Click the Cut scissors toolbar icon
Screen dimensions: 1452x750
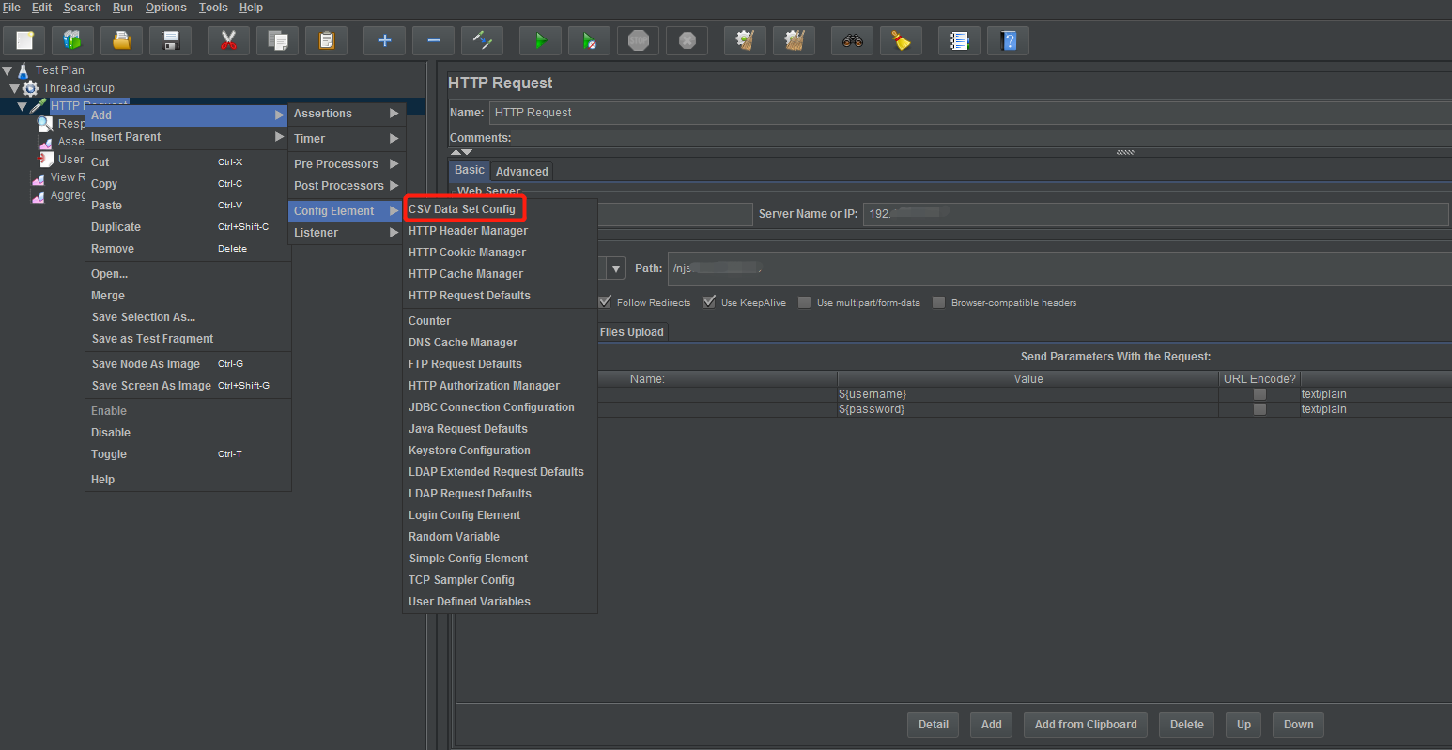click(x=229, y=40)
